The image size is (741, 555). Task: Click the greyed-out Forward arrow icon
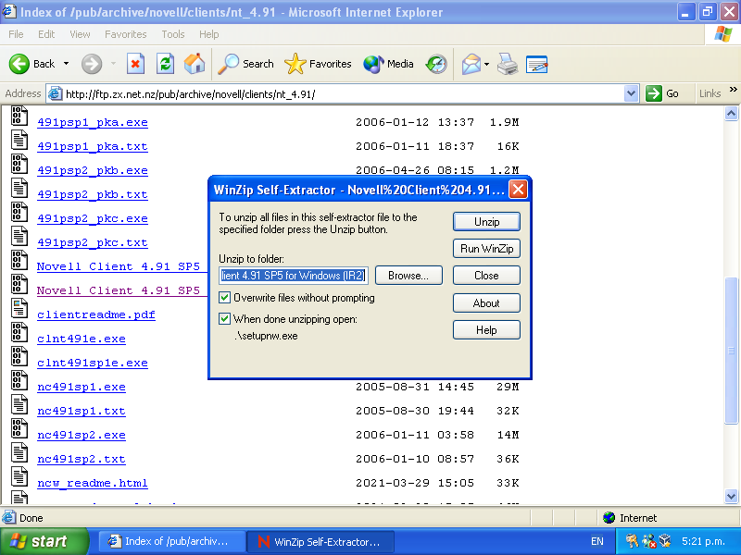coord(92,64)
